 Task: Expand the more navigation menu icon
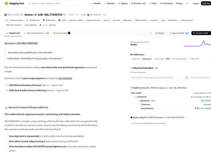(x=187, y=3)
